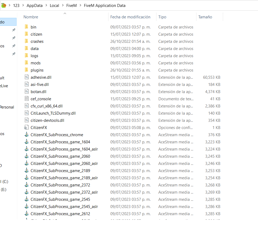258x225 pixels.
Task: Sort by the Tamaño column header
Action: 205,17
